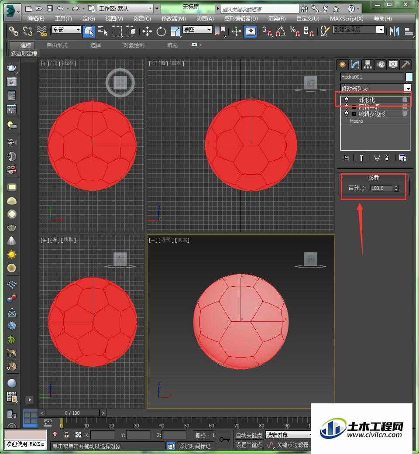Activate the Select Object tool
The height and width of the screenshot is (454, 419).
click(89, 31)
